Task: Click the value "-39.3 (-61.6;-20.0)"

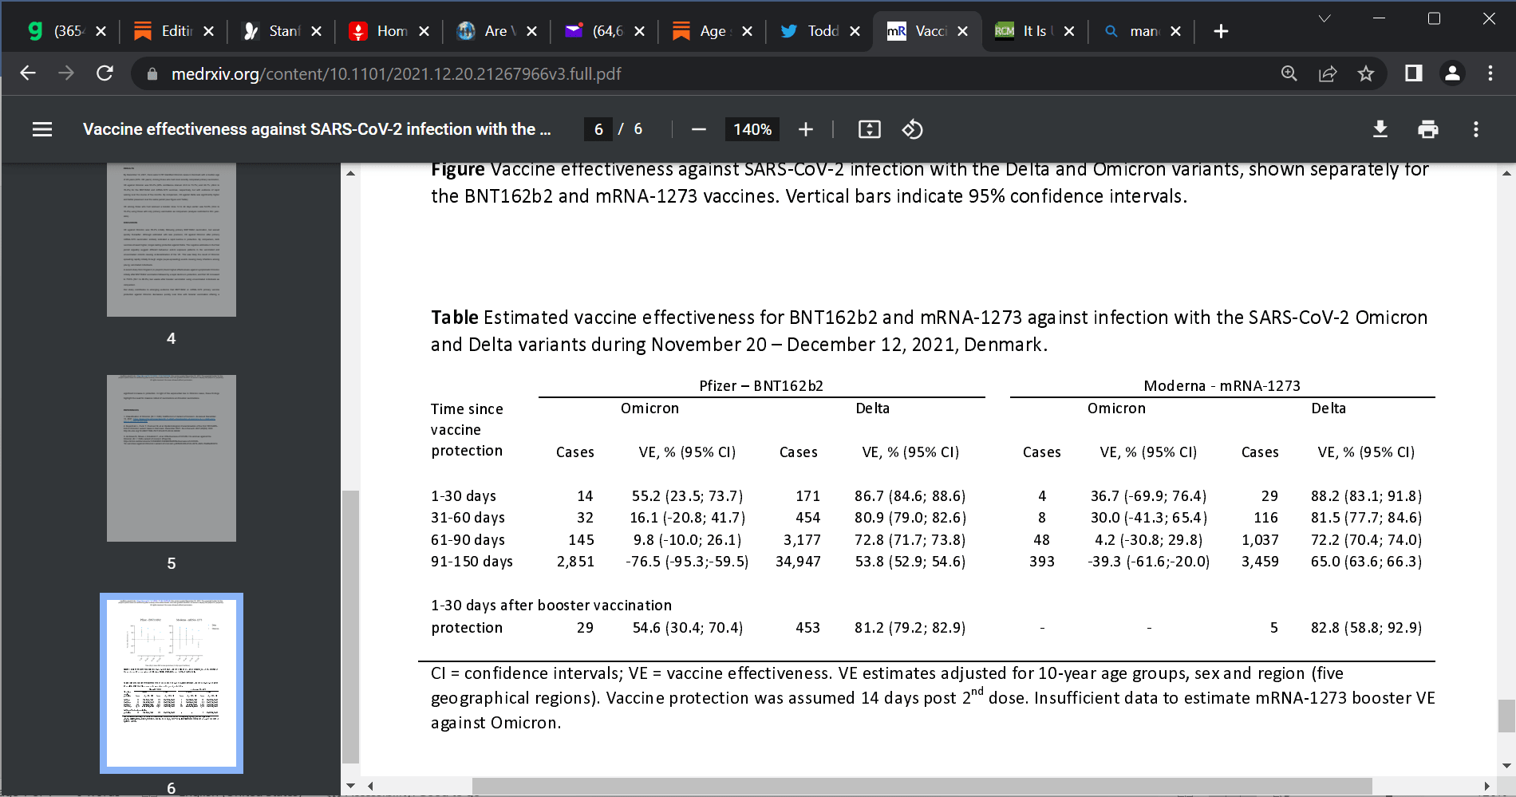Action: [1148, 562]
